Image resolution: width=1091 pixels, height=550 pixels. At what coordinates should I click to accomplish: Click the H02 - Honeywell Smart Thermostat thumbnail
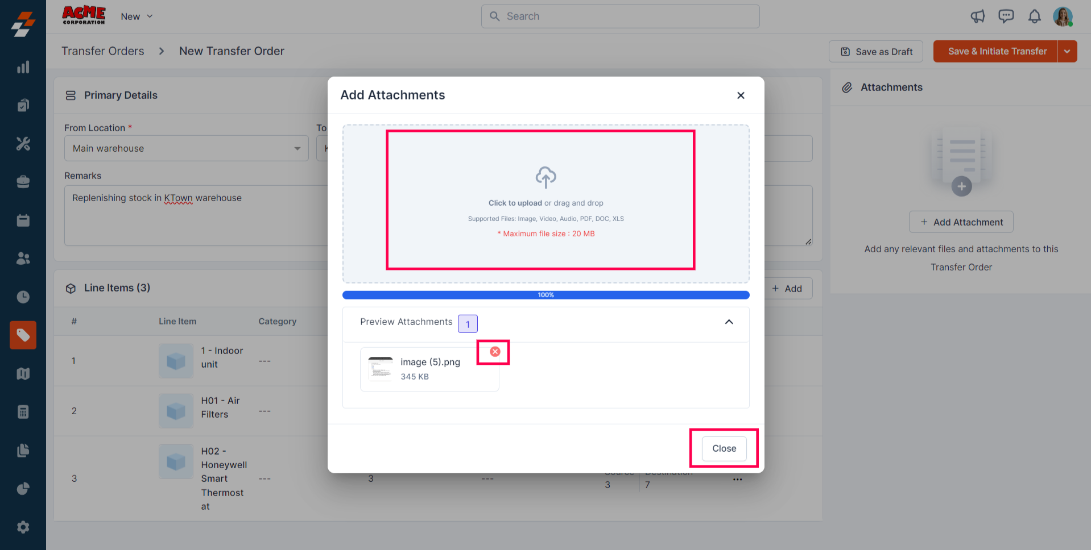click(176, 461)
